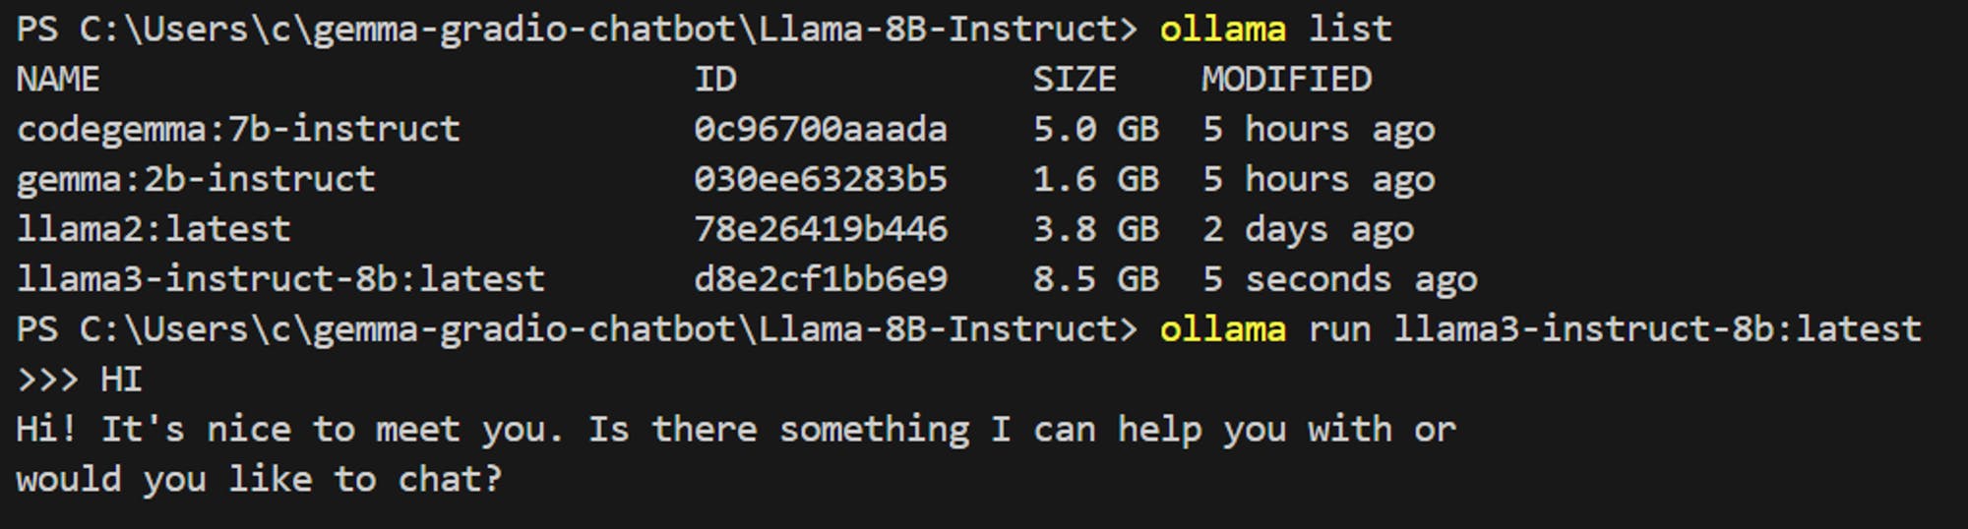
Task: Click the 1.6 GB size value
Action: coord(1096,180)
